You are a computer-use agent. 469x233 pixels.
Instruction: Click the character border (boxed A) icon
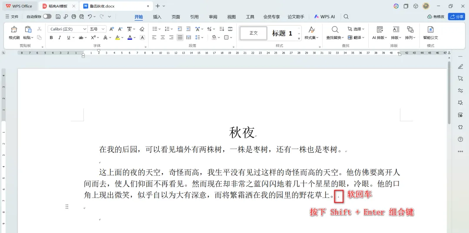142,38
